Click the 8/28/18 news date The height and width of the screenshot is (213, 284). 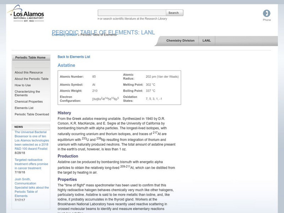(20, 153)
